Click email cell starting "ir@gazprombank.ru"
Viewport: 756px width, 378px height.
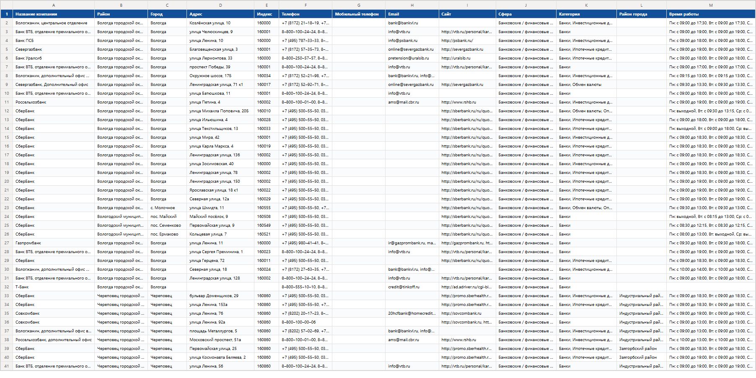click(412, 243)
